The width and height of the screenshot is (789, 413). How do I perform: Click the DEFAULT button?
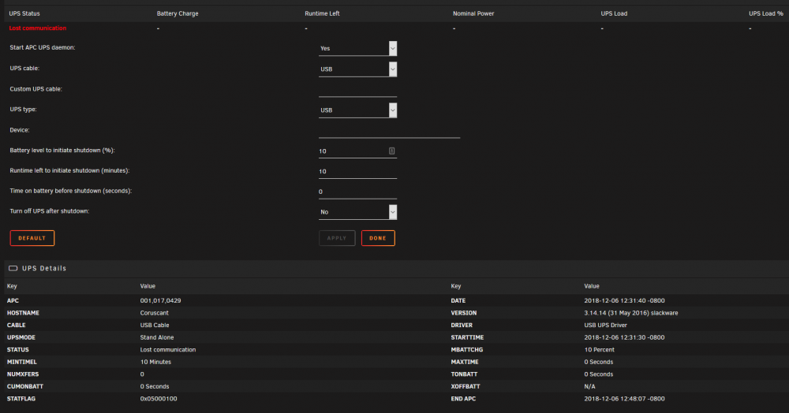[x=32, y=238]
